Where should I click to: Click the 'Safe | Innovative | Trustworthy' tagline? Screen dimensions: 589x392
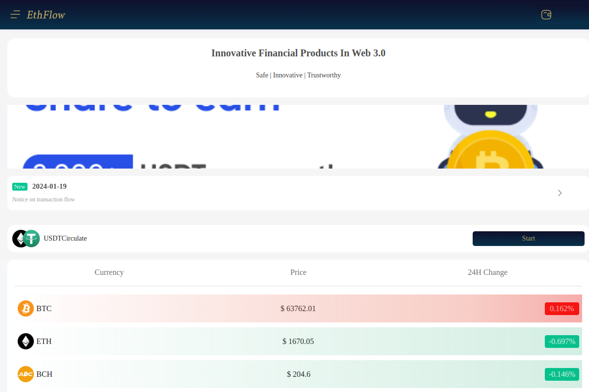tap(298, 75)
